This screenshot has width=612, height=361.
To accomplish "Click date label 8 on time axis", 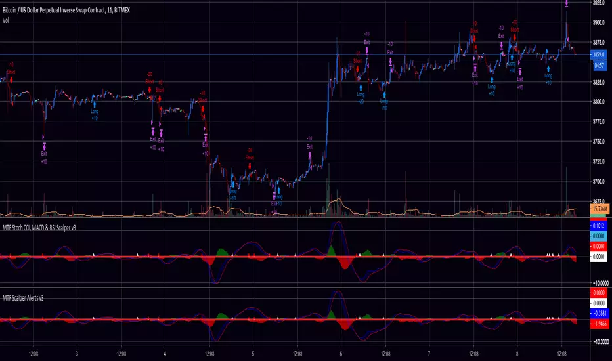I will click(x=517, y=354).
